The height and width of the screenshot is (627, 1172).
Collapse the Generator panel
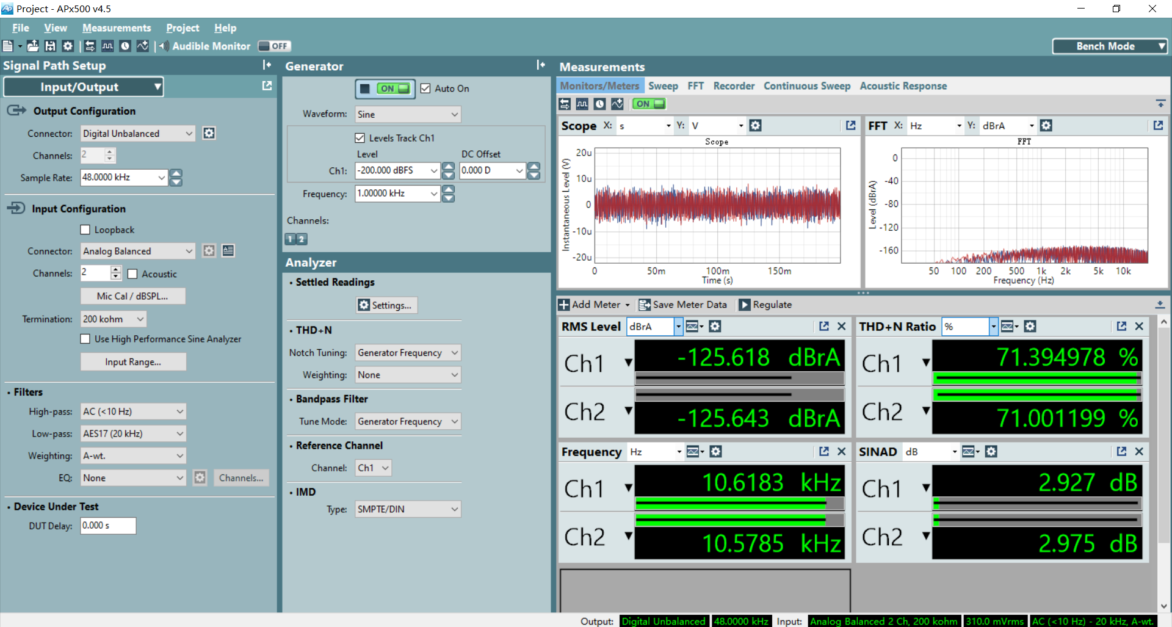tap(540, 65)
